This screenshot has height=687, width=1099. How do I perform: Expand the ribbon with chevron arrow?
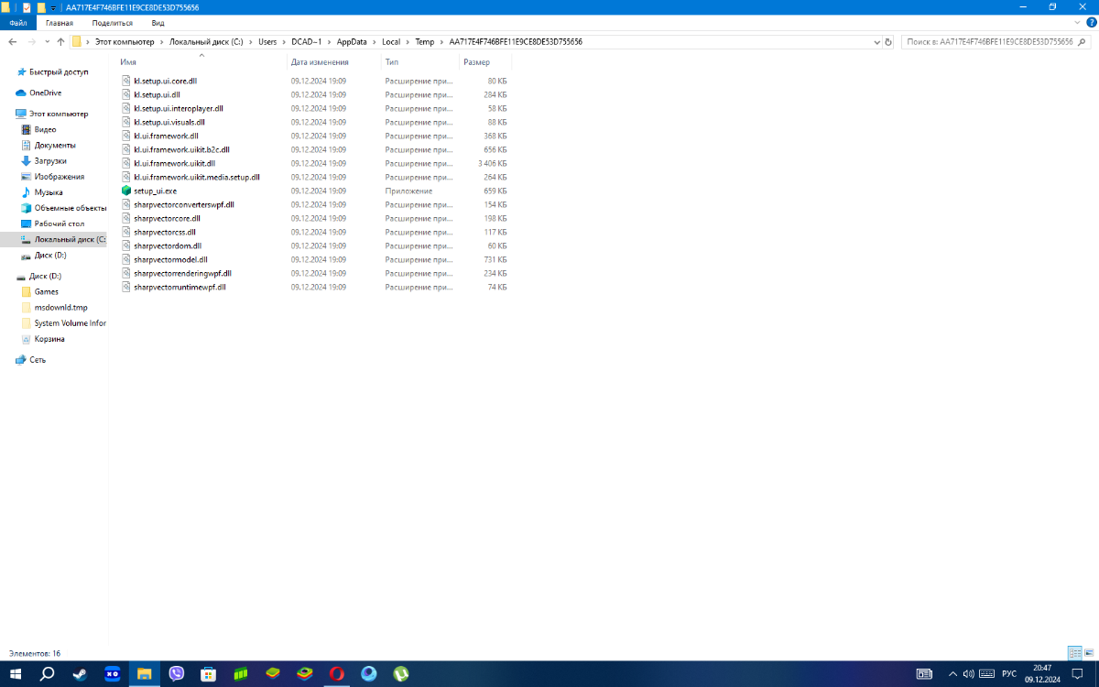1075,22
